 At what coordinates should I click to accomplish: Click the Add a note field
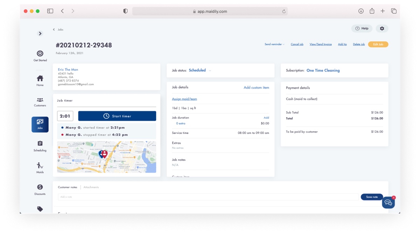click(208, 197)
